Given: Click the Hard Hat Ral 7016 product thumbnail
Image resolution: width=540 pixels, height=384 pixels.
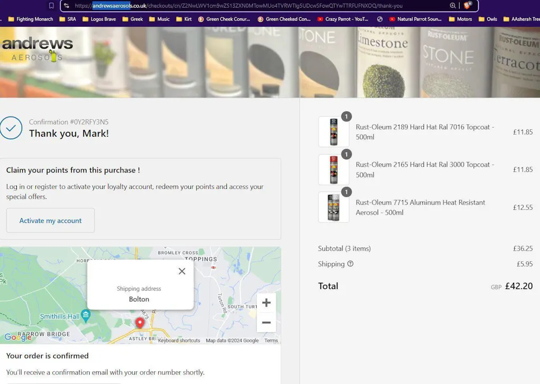Looking at the screenshot, I should tap(333, 132).
